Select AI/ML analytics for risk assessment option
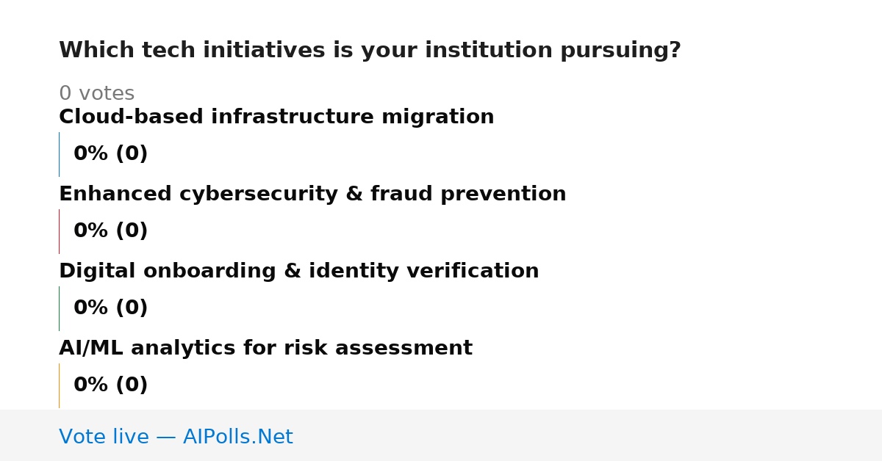 pyautogui.click(x=265, y=349)
